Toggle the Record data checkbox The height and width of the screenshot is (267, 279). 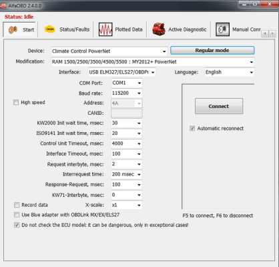point(17,205)
